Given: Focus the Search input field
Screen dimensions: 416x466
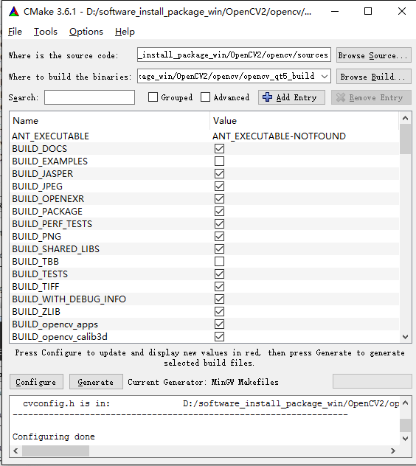Looking at the screenshot, I should (x=89, y=97).
